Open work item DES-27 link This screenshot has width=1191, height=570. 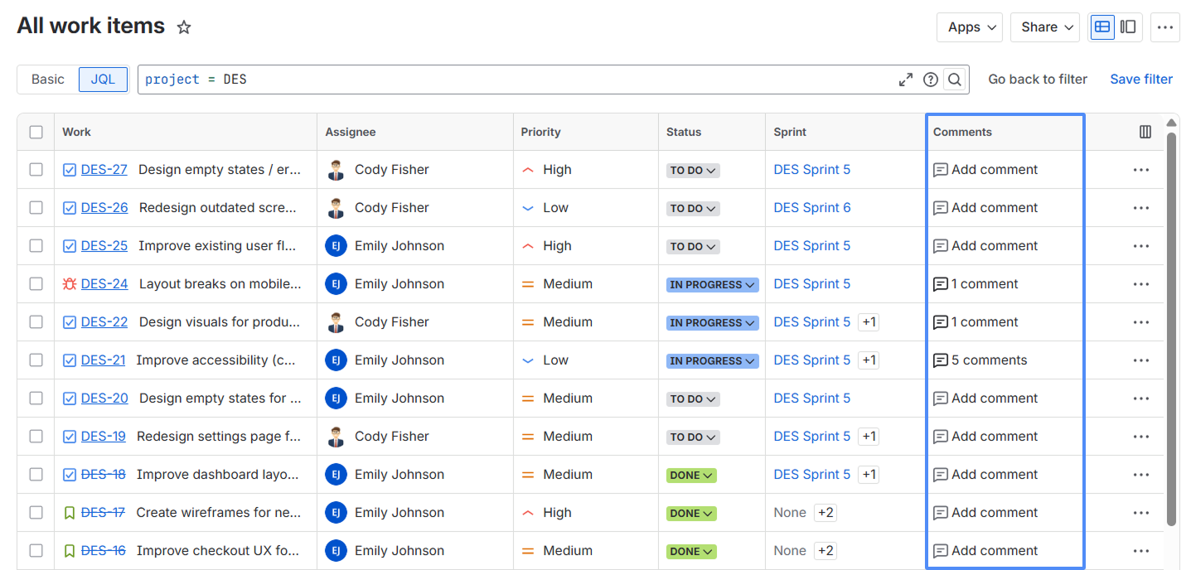pyautogui.click(x=104, y=170)
